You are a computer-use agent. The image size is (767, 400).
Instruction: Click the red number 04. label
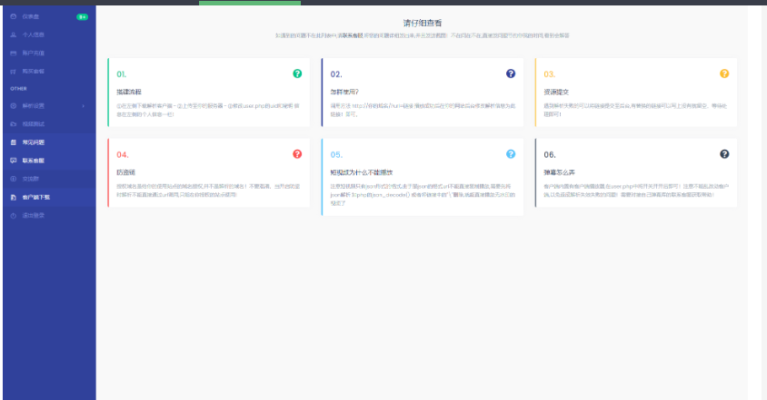(x=123, y=155)
